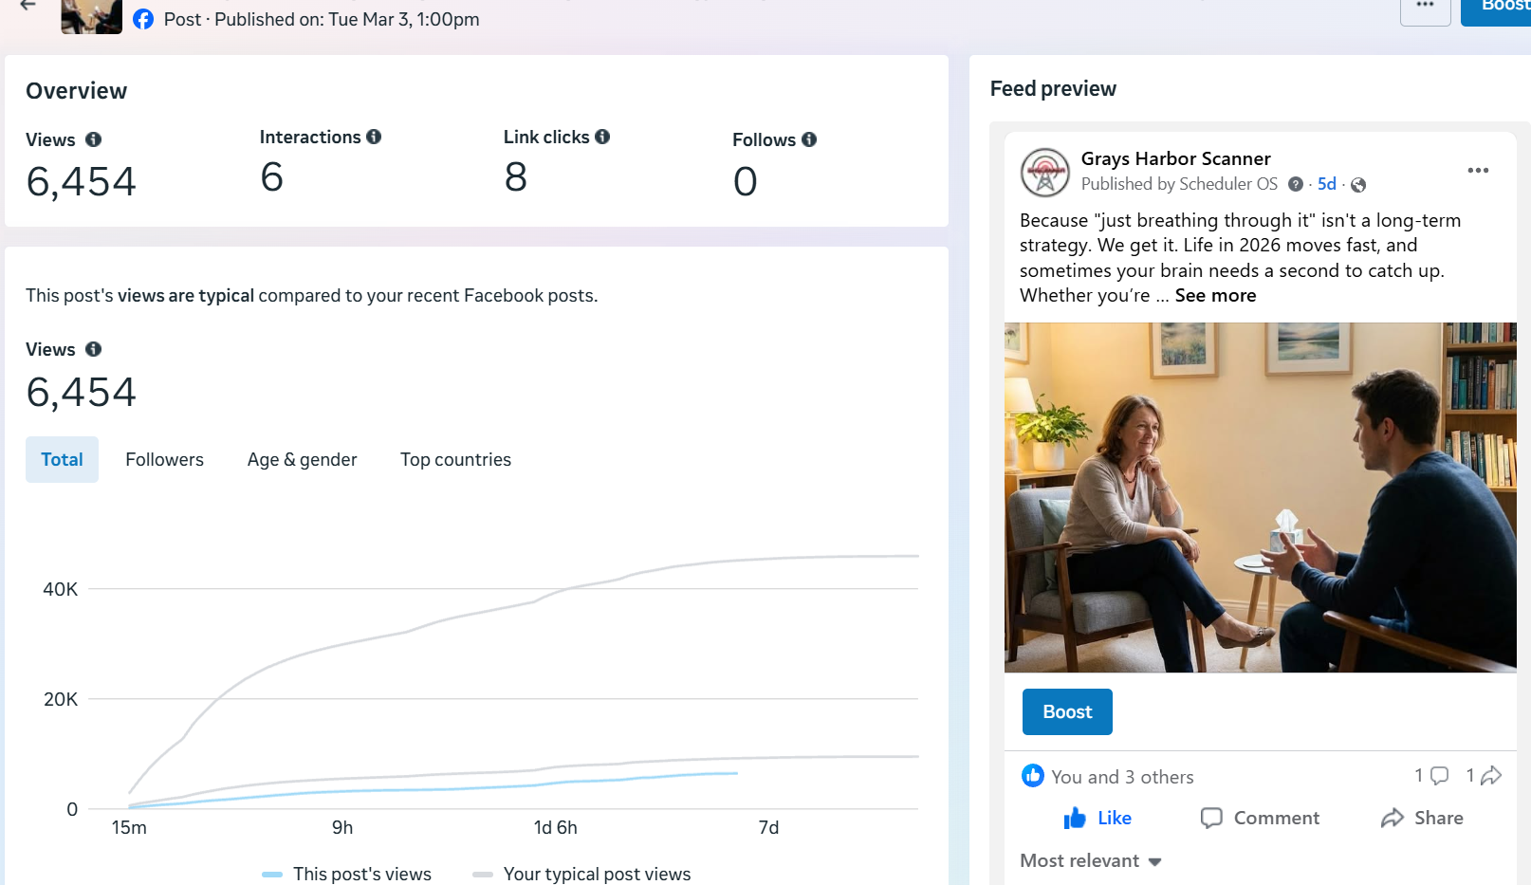Expand post text with See more

tap(1215, 295)
